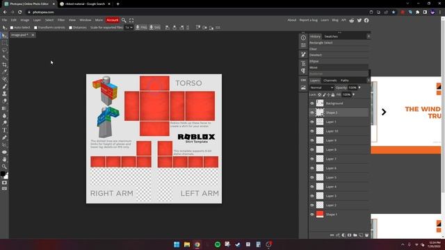Image resolution: width=445 pixels, height=250 pixels.
Task: Toggle visibility of Layer 5
Action: click(312, 178)
